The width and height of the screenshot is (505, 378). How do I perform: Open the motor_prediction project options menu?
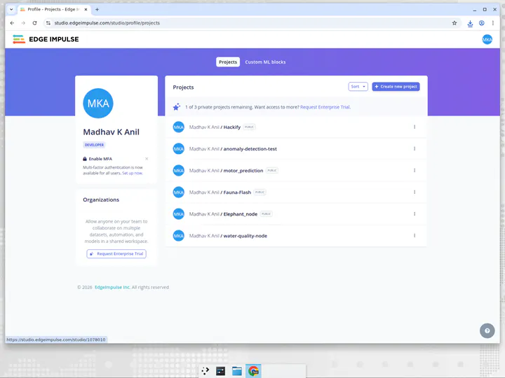tap(415, 170)
